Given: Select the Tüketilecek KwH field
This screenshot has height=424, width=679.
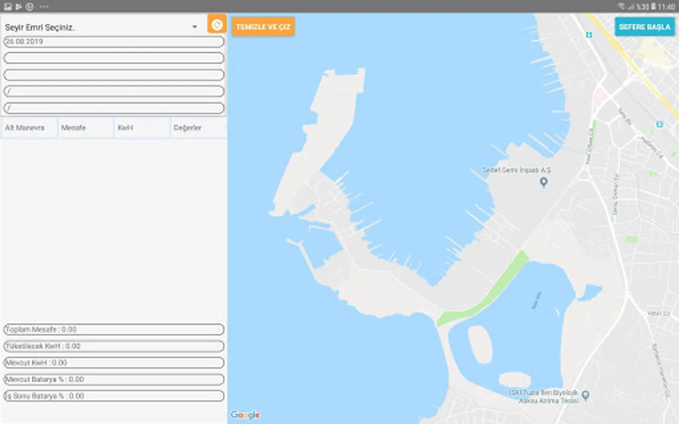Looking at the screenshot, I should click(x=114, y=346).
